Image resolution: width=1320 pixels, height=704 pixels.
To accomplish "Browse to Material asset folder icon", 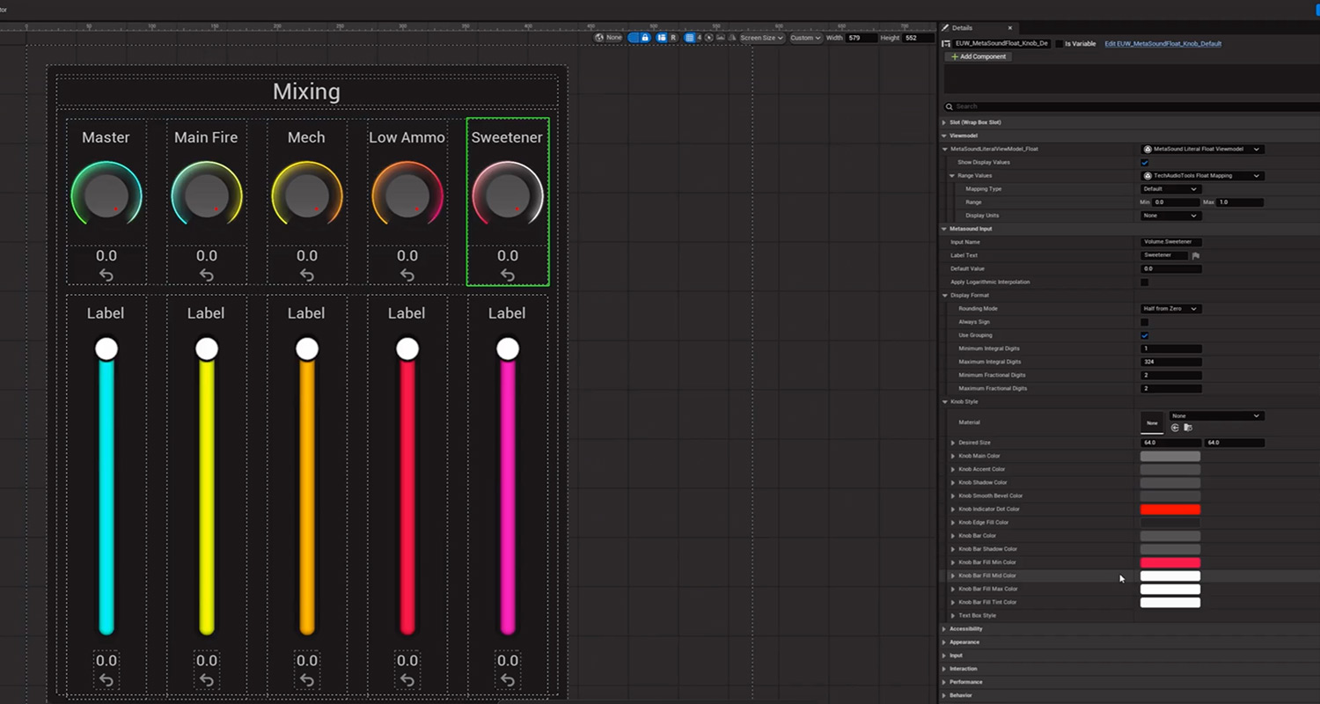I will pos(1188,428).
